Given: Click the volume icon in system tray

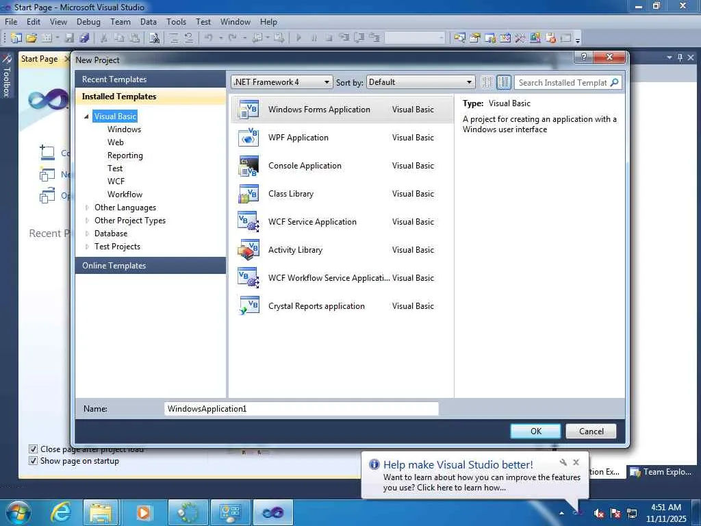Looking at the screenshot, I should click(x=599, y=513).
